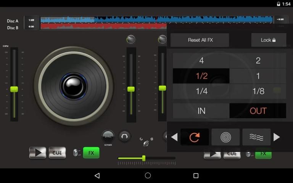
Task: Set loop IN point
Action: point(201,111)
